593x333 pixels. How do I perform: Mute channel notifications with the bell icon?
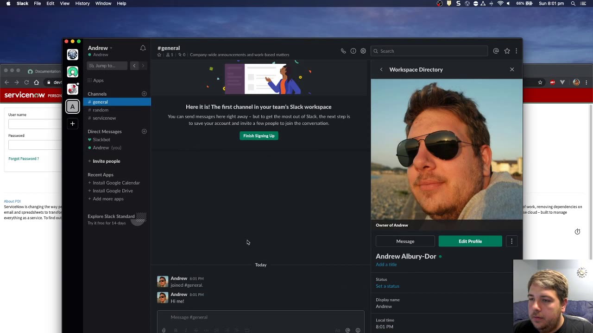click(x=143, y=48)
